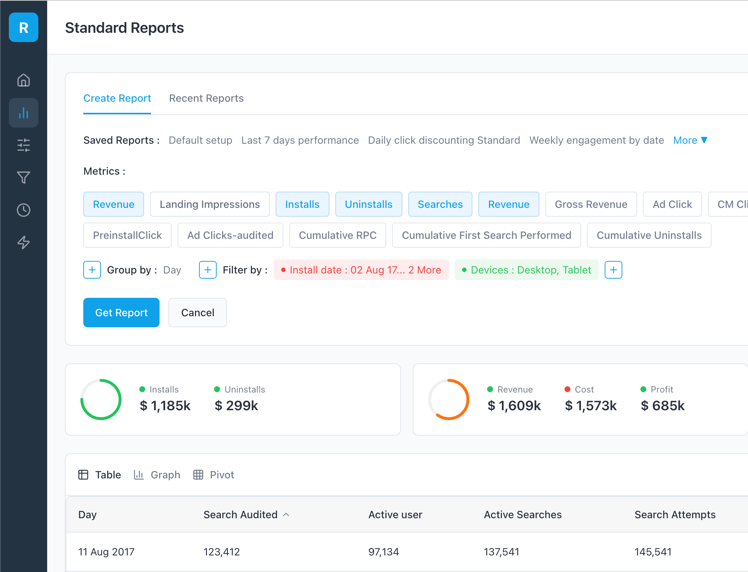Toggle the first Revenue metric chip
Viewport: 748px width, 572px height.
(113, 204)
